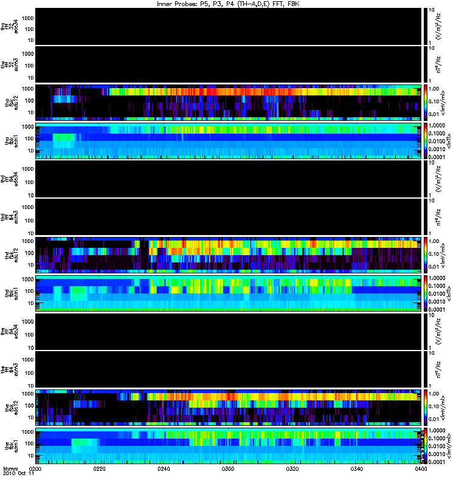
Task: Click the 0.0001 color scale value beside thd fbk scm1
Action: [x=437, y=309]
